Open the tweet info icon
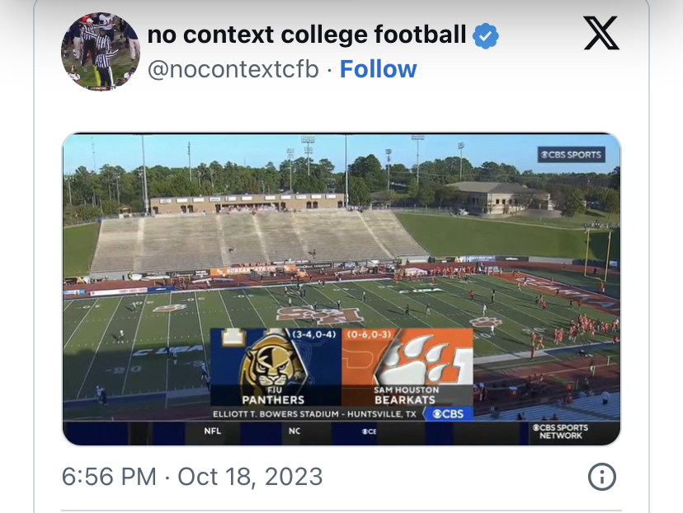Screen dimensions: 683x513 [601, 476]
